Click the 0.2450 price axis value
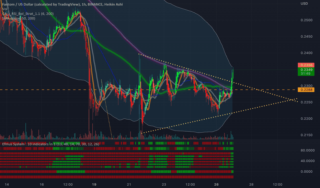 [x=307, y=37]
